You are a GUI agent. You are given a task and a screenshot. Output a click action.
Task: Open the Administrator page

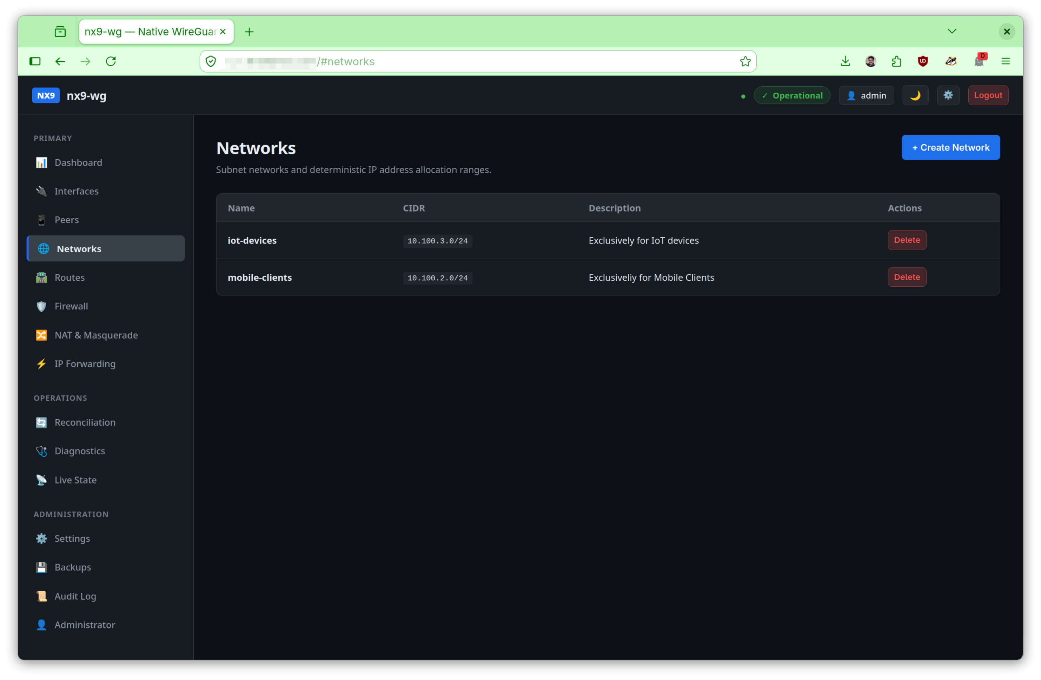105,625
